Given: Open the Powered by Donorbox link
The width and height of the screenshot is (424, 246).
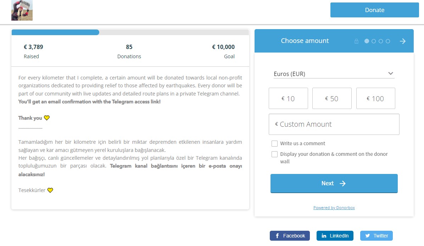Looking at the screenshot, I should click(x=334, y=208).
